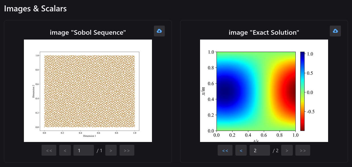Go to previous Exact Solution image
Viewport: 352px width, 167px height.
coord(241,150)
